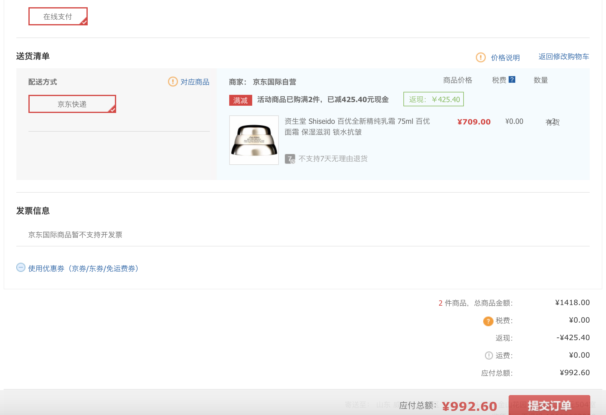
Task: Open the 资生堂 Shiseido product title
Action: pyautogui.click(x=357, y=127)
